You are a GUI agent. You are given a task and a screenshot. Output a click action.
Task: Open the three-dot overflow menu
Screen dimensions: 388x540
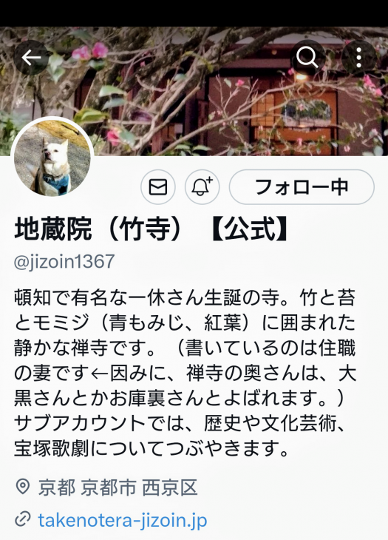click(358, 57)
